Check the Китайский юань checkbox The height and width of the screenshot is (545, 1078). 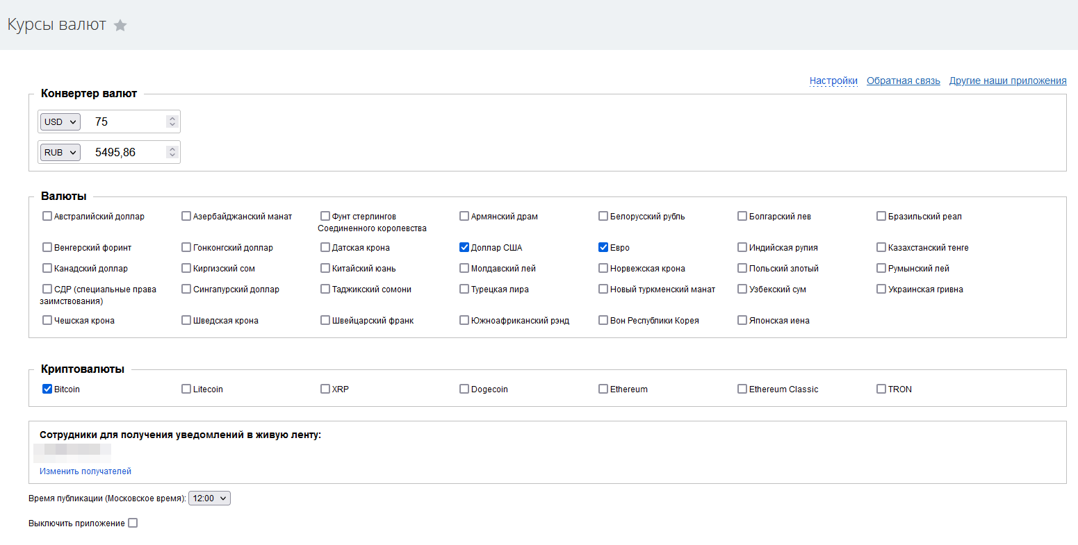tap(325, 268)
